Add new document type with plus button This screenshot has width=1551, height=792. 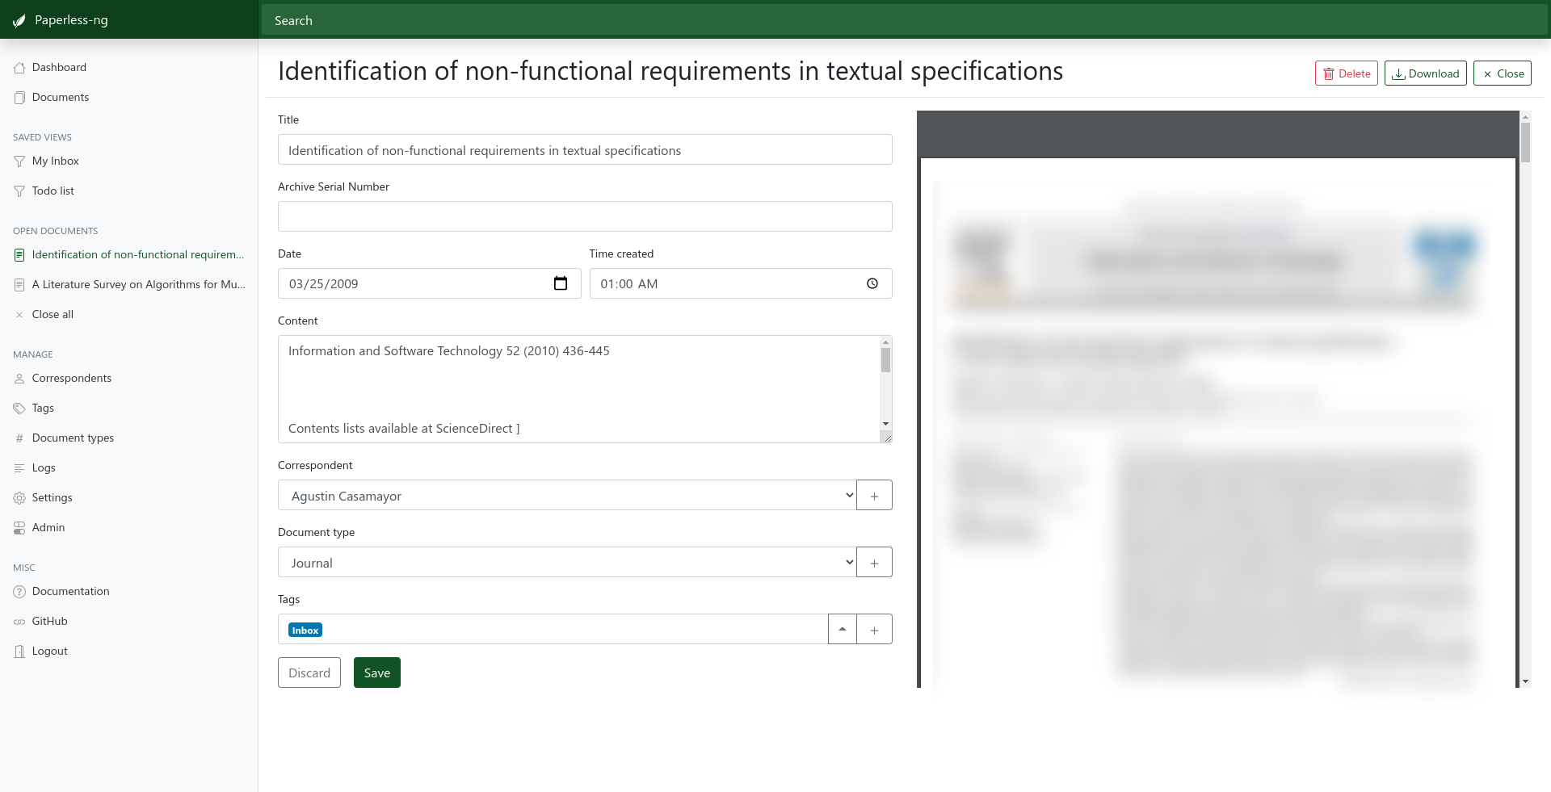(874, 563)
